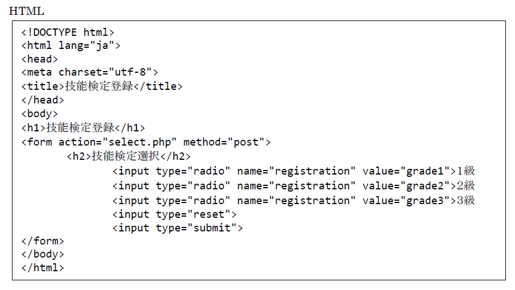The height and width of the screenshot is (290, 515).
Task: Click the DOCTYPE html declaration line
Action: (68, 32)
